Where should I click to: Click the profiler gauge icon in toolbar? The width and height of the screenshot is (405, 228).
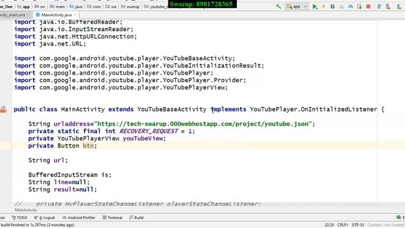point(350,7)
